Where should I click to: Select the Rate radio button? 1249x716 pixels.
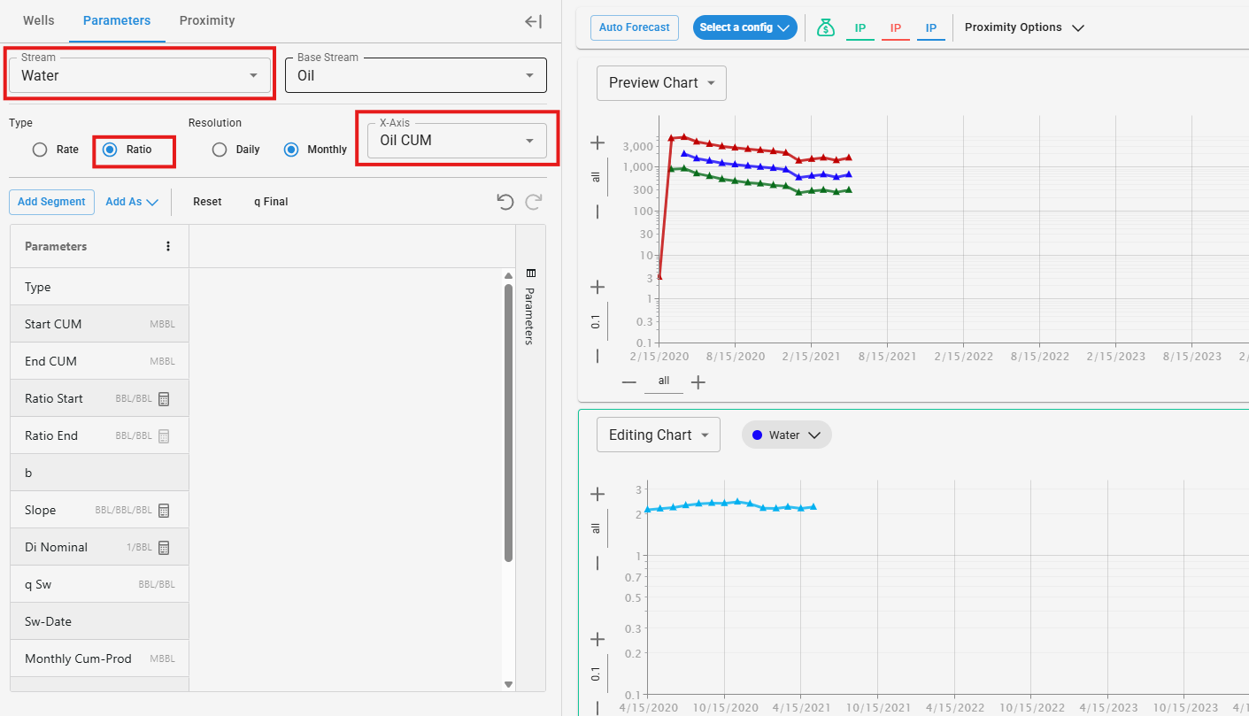(40, 150)
